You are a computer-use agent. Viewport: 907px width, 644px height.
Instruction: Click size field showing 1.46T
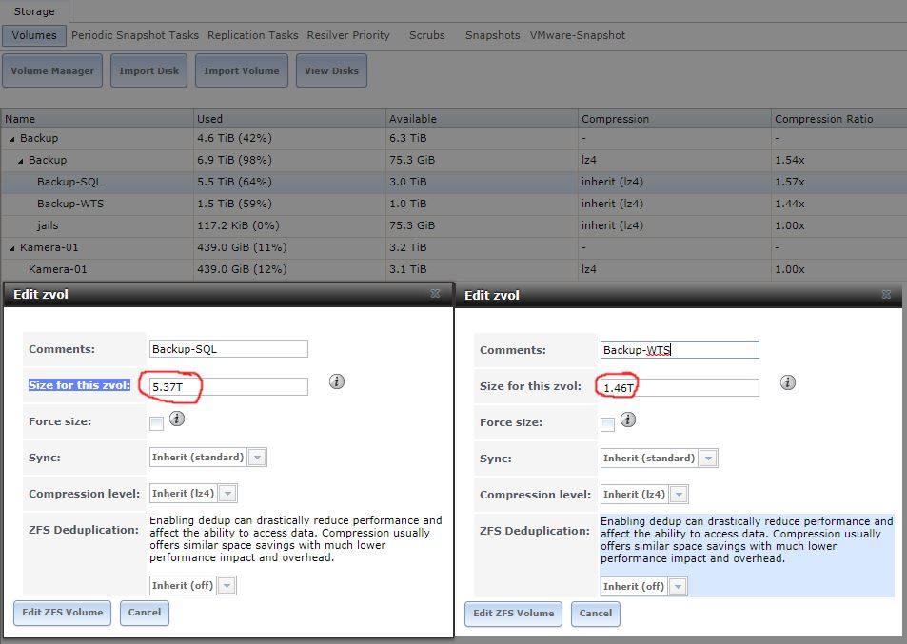tap(680, 388)
